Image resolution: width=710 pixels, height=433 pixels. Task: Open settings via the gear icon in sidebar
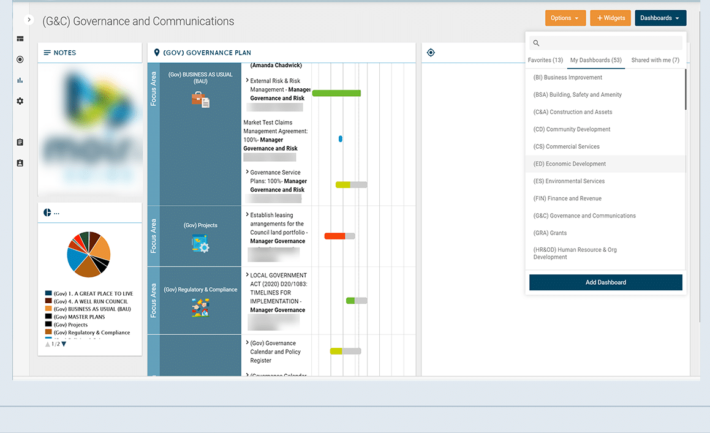tap(20, 101)
